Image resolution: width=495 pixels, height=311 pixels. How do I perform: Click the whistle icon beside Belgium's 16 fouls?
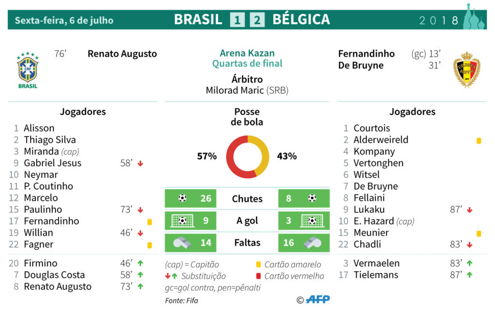[312, 242]
